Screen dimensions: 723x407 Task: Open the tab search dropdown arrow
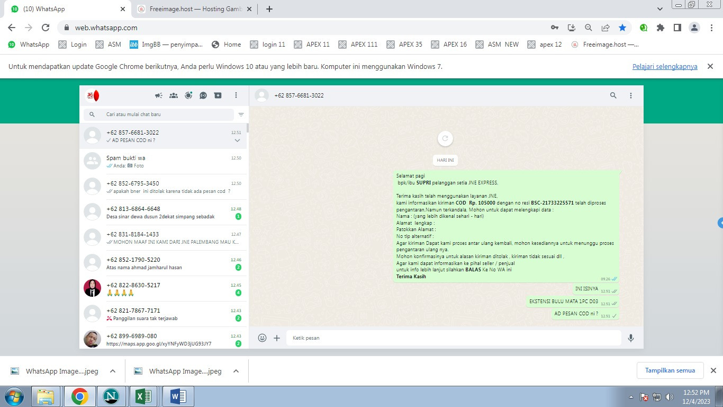660,9
